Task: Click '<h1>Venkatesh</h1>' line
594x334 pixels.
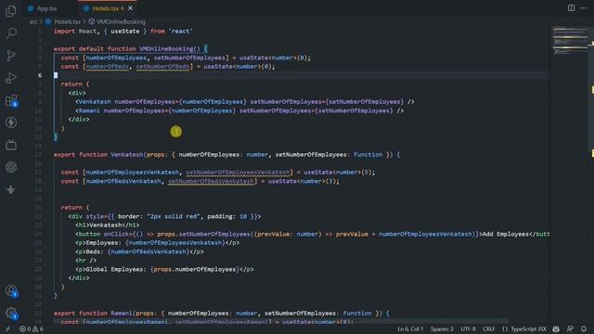Action: tap(108, 225)
